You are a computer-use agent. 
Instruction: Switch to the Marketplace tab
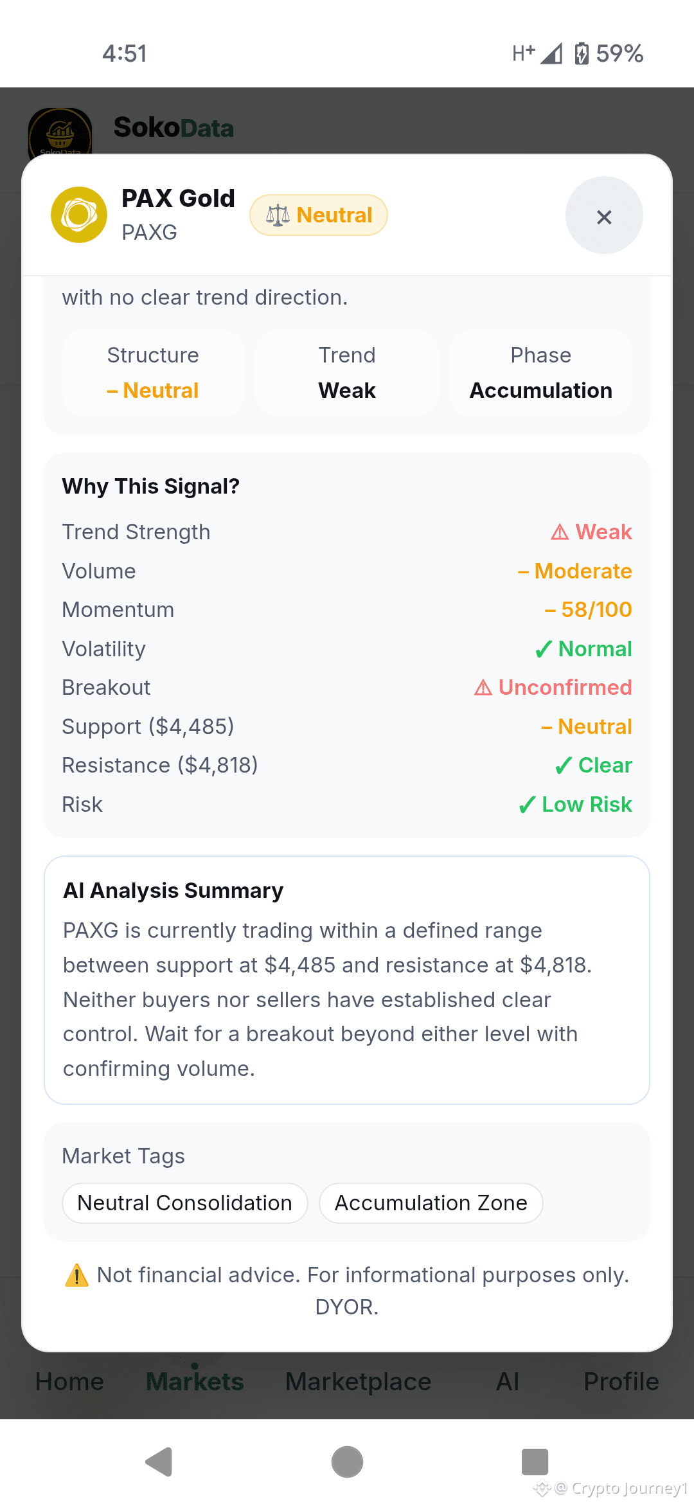click(358, 1381)
